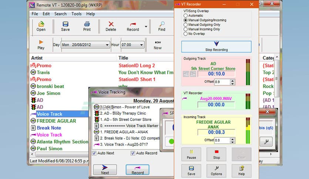The height and width of the screenshot is (179, 309).
Task: Select Manual Outgoing/Incoming overlap
Action: click(x=186, y=20)
